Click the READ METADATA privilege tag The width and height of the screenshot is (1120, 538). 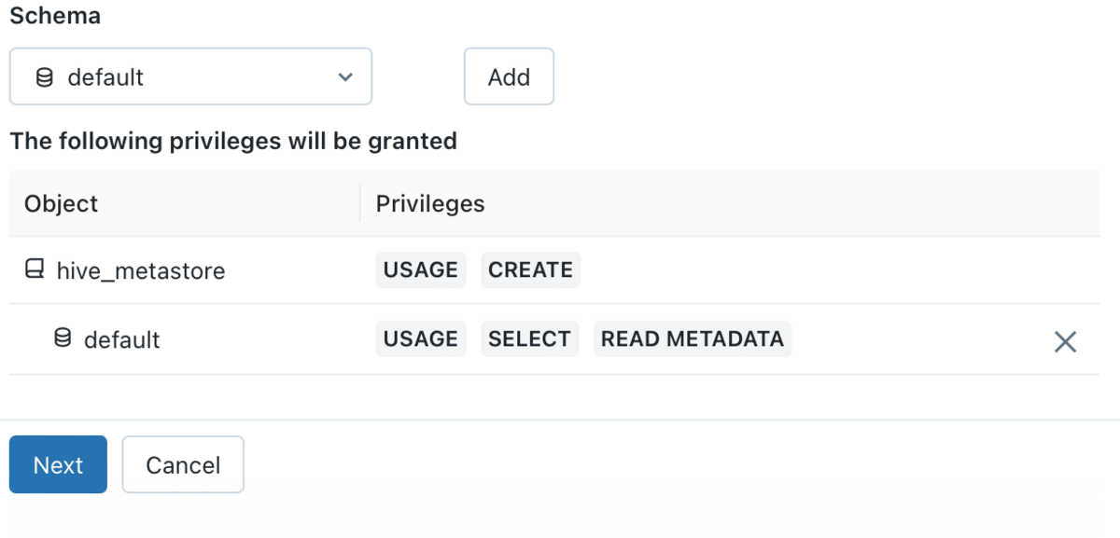692,339
